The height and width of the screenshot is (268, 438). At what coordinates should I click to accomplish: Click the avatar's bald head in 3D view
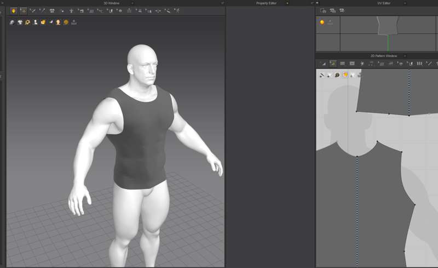[141, 55]
